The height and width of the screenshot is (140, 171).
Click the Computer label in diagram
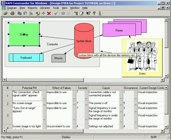click(x=53, y=44)
